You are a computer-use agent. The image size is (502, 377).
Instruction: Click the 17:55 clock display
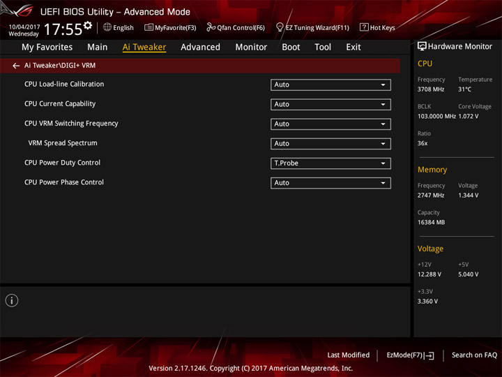click(63, 29)
